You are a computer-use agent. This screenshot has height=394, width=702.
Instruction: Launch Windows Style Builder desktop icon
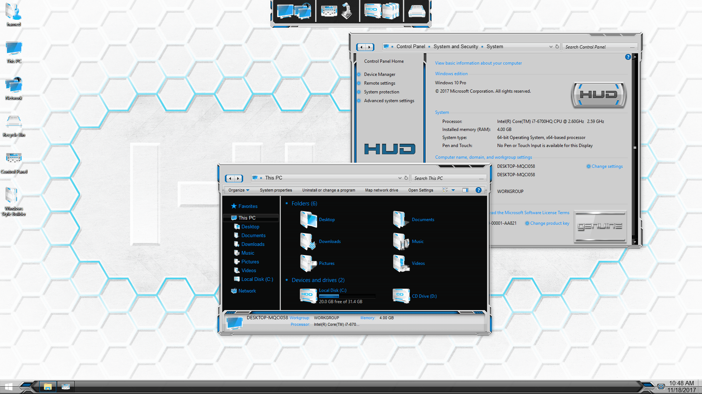pos(14,201)
